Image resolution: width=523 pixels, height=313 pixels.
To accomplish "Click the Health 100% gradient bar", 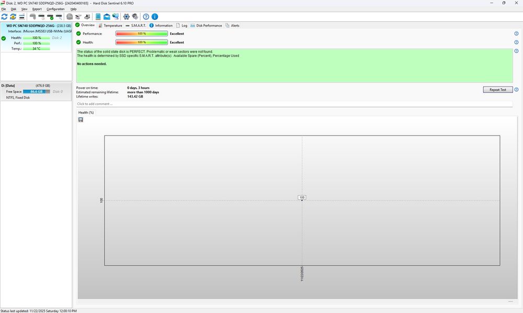I will tap(142, 42).
